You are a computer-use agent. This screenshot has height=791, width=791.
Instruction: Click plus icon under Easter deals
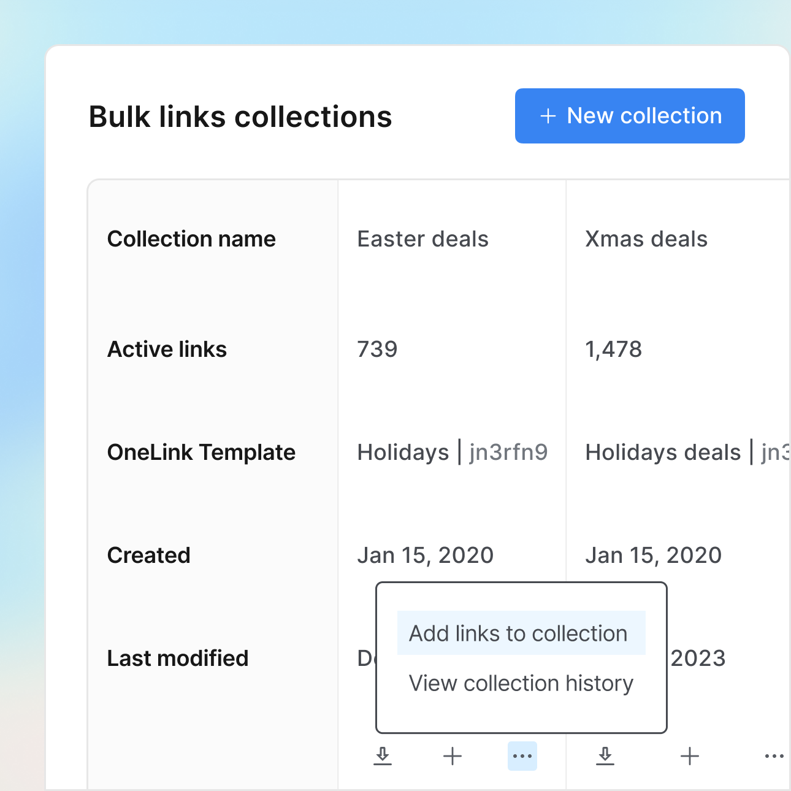click(453, 756)
